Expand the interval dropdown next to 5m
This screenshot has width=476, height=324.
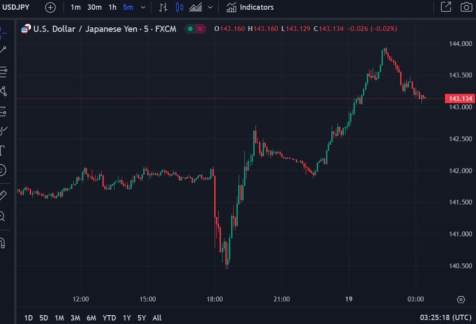142,7
